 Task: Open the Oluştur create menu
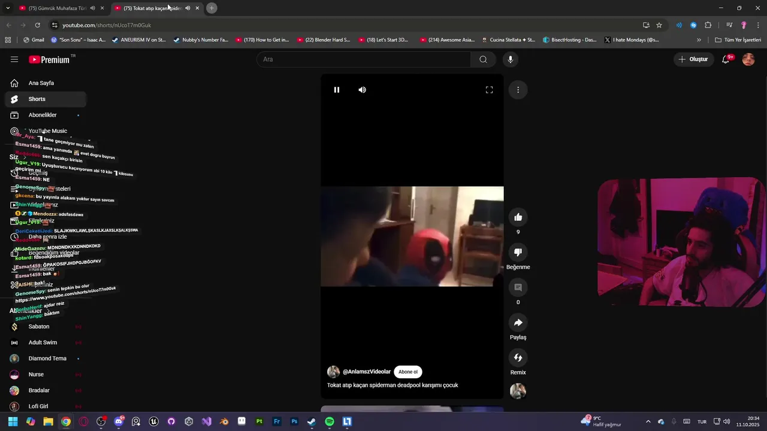pos(693,59)
